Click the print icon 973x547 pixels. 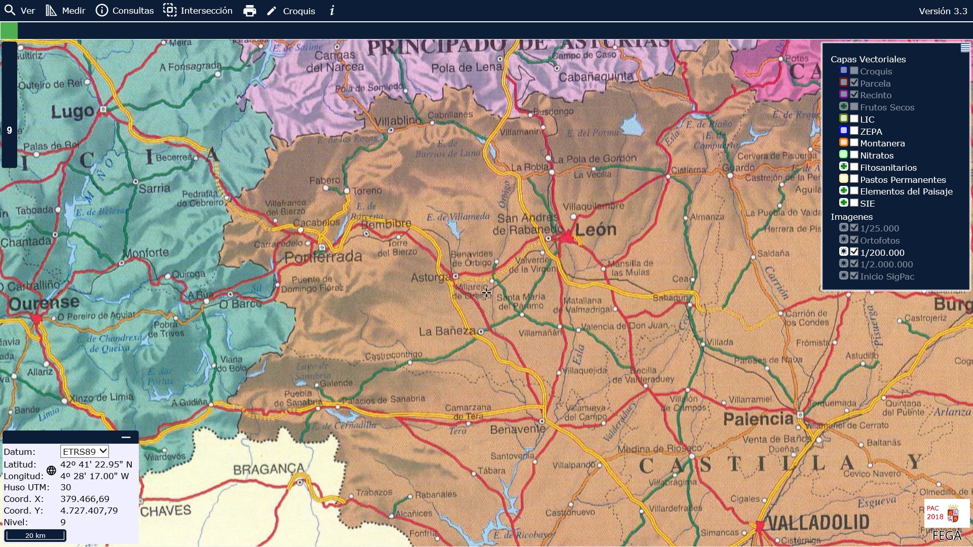click(250, 11)
